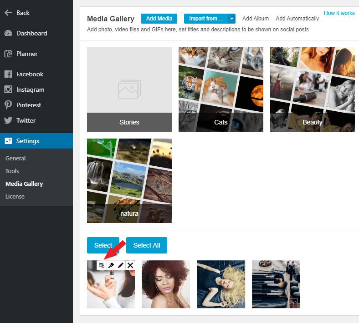Image resolution: width=359 pixels, height=323 pixels.
Task: Select the makeup brushes photo thumbnail
Action: point(276,284)
